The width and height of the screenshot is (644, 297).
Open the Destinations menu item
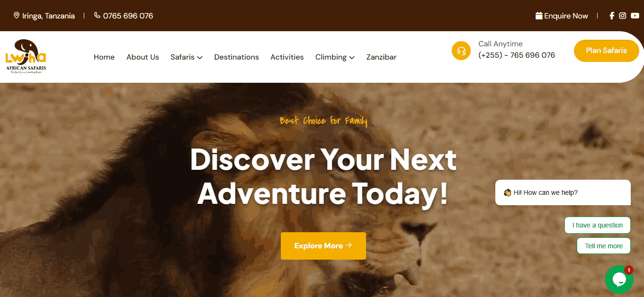236,57
